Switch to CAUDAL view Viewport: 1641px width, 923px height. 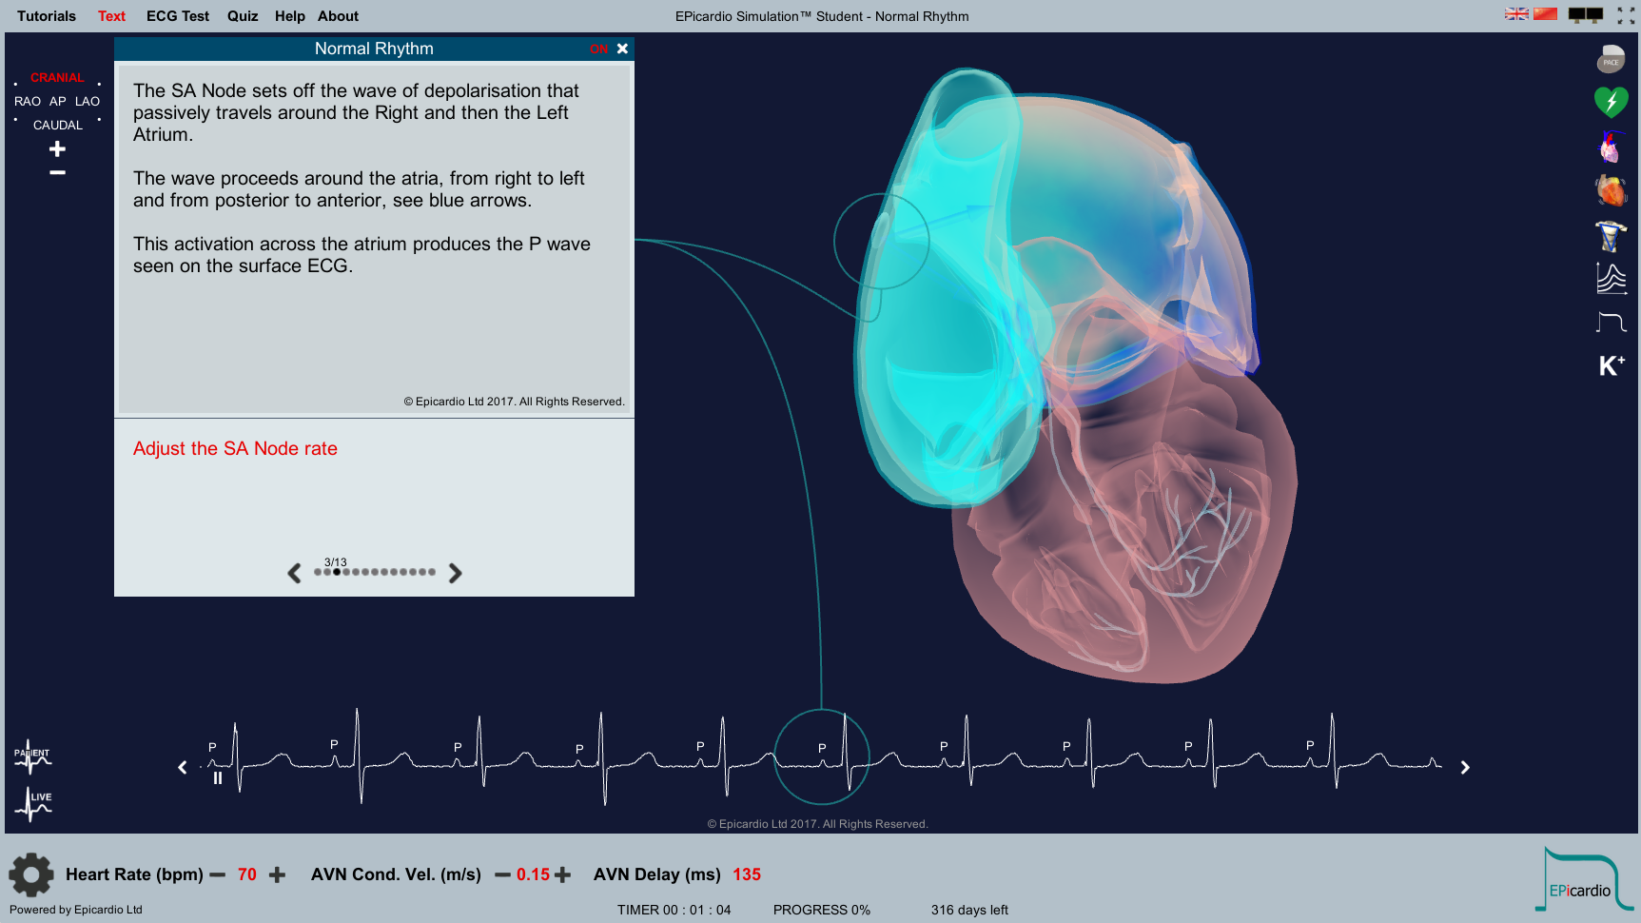point(58,125)
